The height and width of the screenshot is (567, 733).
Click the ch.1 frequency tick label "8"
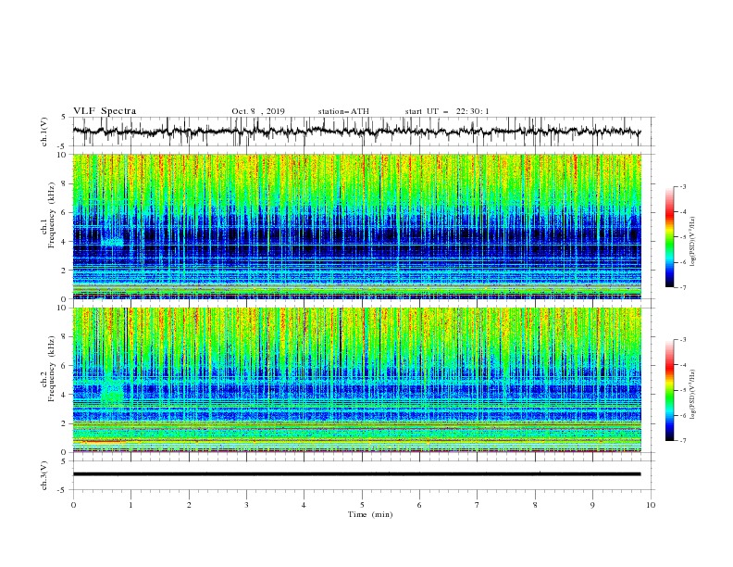tap(66, 183)
